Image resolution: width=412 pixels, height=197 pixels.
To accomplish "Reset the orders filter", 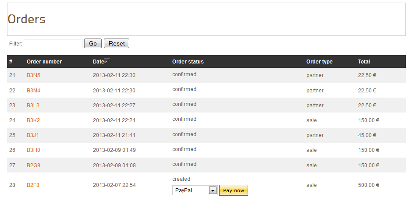I will [x=117, y=43].
